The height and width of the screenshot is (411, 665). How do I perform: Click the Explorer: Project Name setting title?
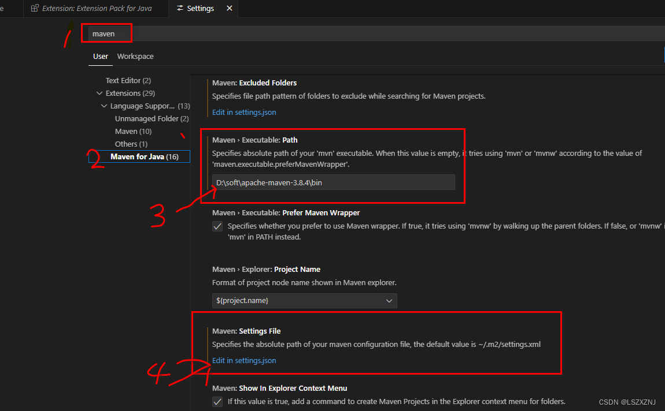pyautogui.click(x=267, y=269)
